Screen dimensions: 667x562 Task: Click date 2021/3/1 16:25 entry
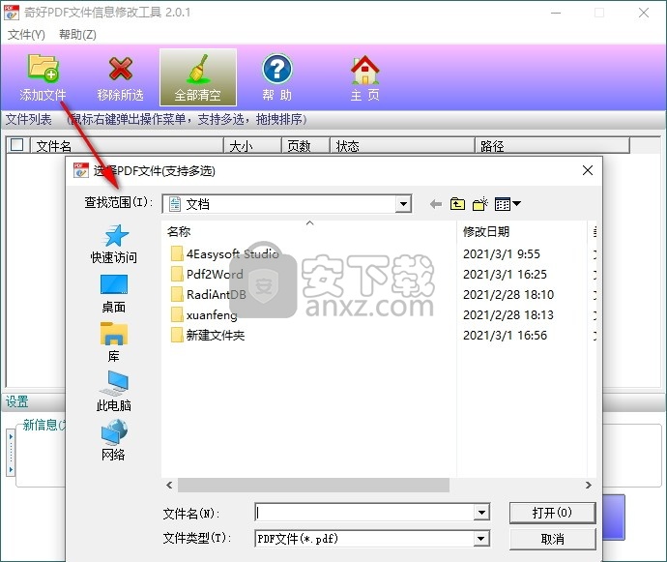505,274
